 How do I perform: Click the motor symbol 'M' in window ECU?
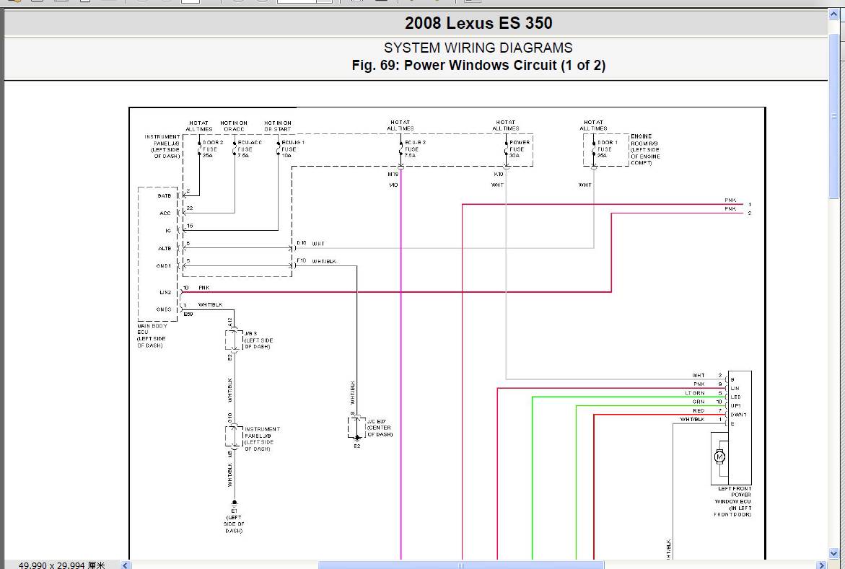[x=719, y=457]
